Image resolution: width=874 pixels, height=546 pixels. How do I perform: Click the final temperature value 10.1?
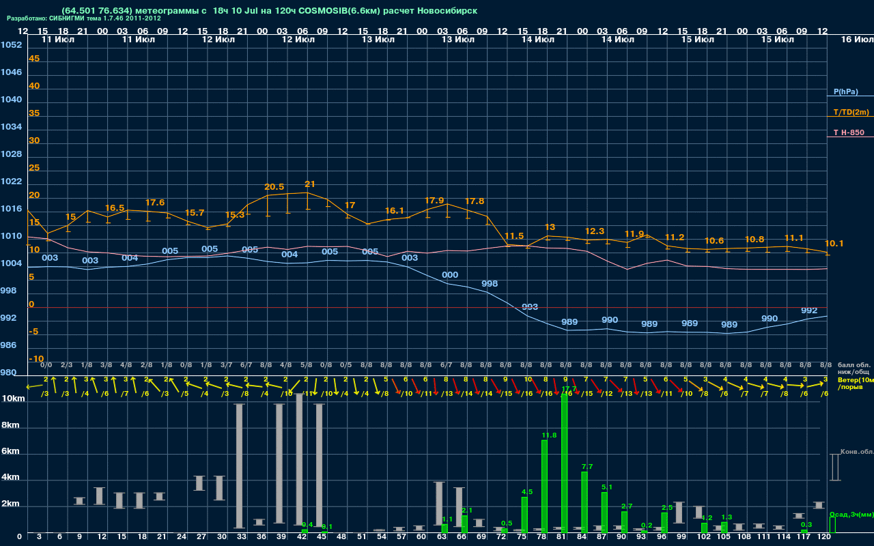coord(834,244)
